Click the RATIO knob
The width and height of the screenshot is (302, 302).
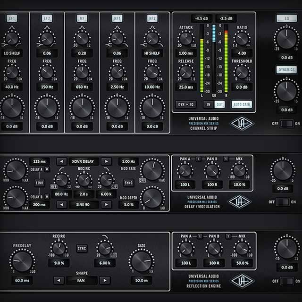(x=242, y=39)
